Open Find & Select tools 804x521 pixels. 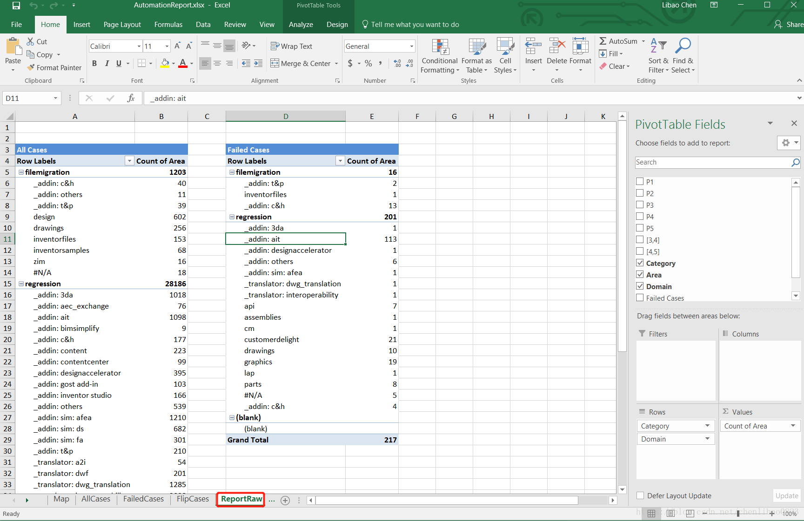683,57
